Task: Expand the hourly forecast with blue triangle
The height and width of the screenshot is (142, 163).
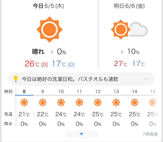Action: point(81,134)
